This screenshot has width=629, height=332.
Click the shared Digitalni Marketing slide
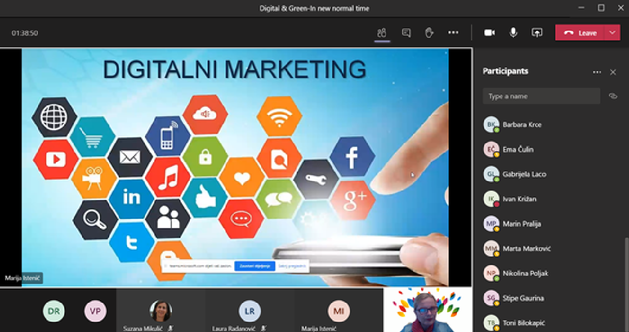tap(235, 167)
